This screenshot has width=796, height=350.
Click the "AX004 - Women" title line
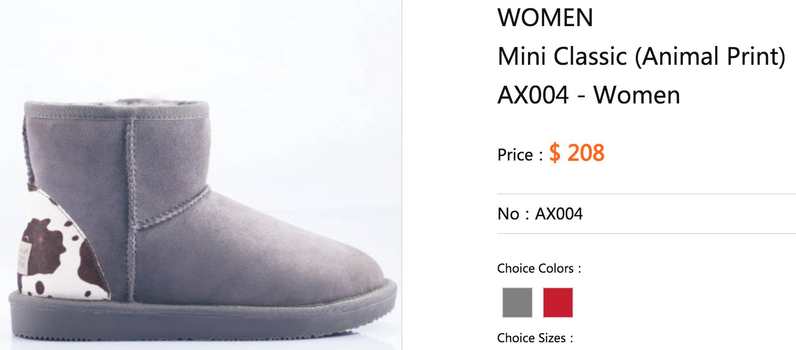click(589, 95)
